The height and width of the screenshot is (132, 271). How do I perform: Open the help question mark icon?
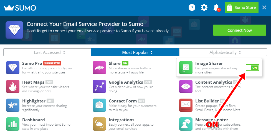(x=192, y=7)
